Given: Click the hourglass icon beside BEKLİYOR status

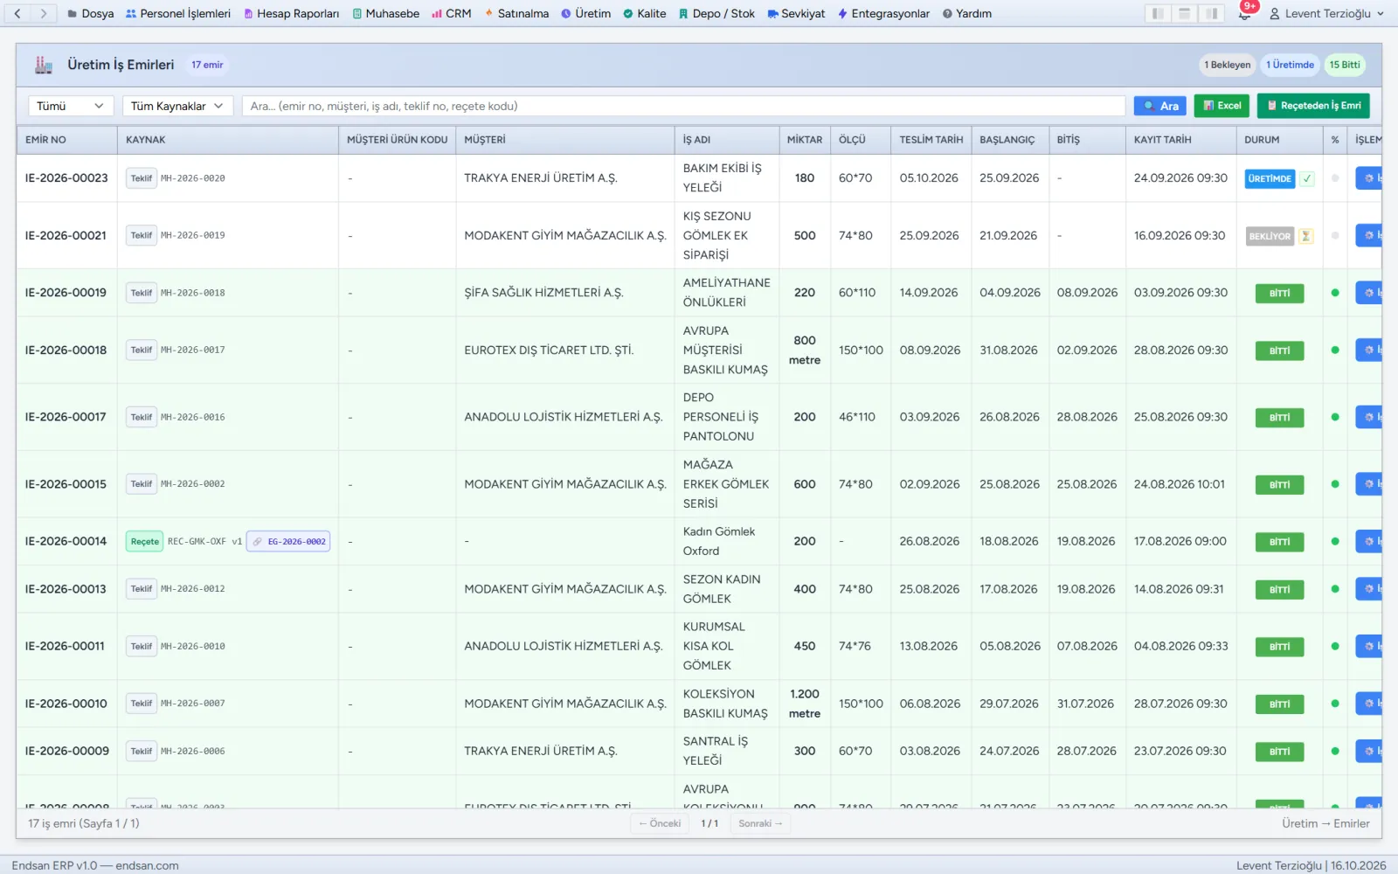Looking at the screenshot, I should coord(1306,236).
